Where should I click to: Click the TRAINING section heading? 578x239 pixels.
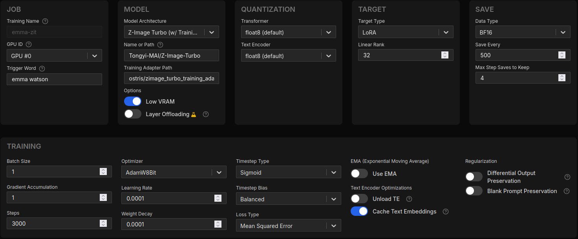point(24,146)
